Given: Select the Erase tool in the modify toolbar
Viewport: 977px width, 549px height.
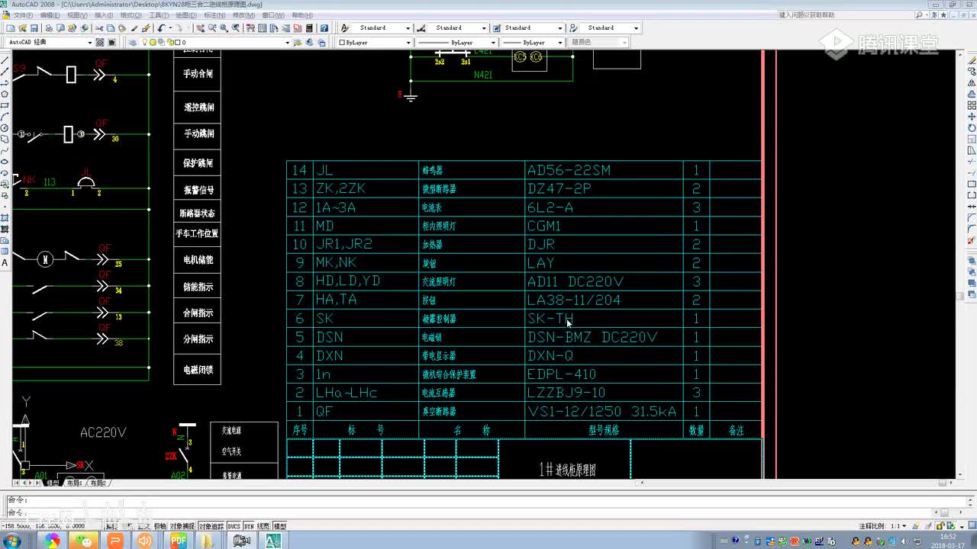Looking at the screenshot, I should click(972, 60).
